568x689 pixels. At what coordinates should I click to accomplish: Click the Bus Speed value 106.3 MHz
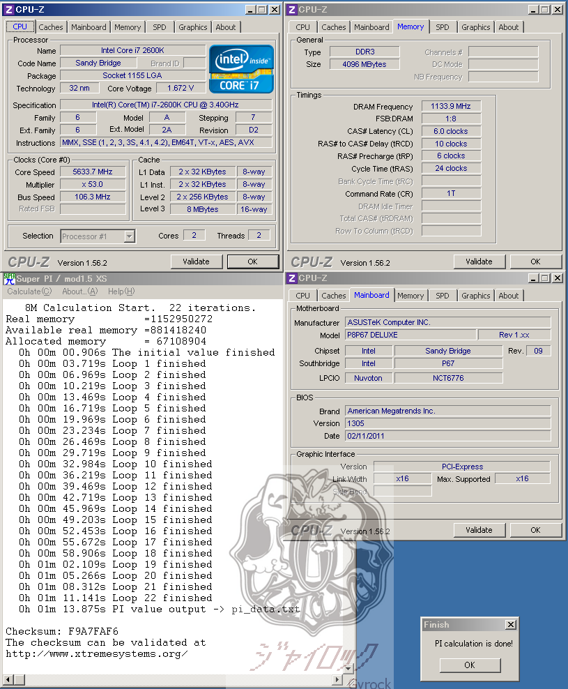[93, 197]
